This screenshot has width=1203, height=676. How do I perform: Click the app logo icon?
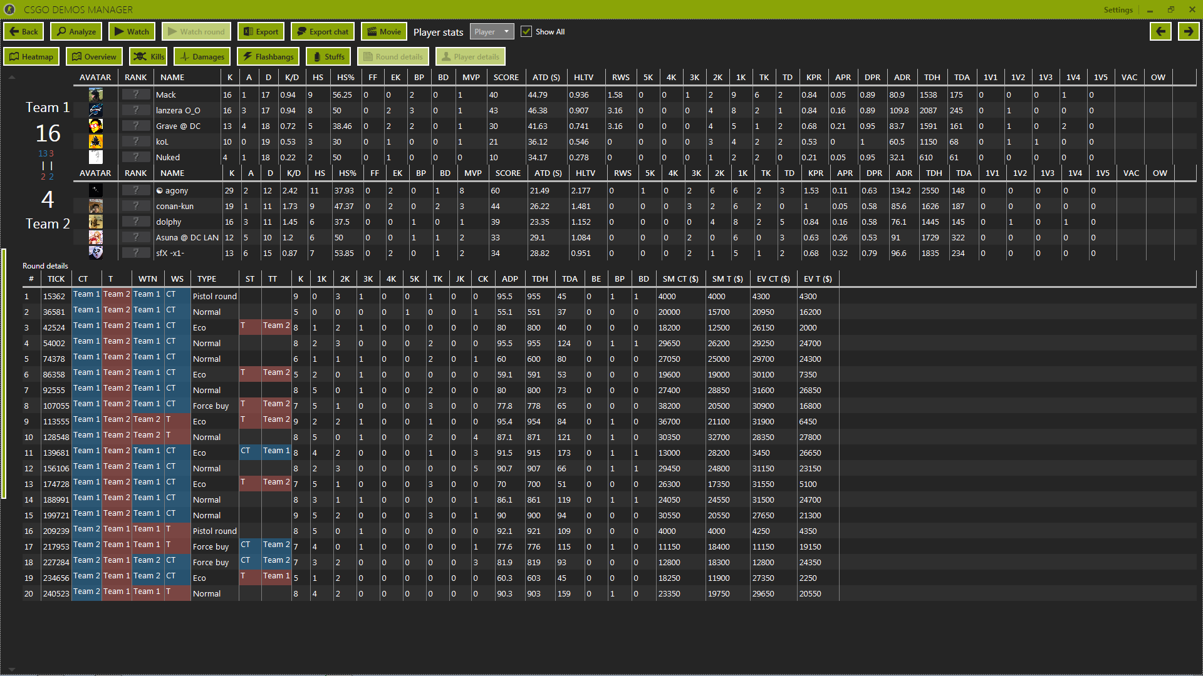[11, 10]
